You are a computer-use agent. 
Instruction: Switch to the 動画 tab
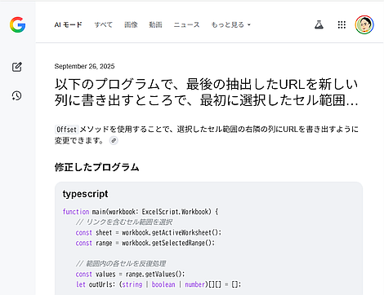(x=155, y=24)
